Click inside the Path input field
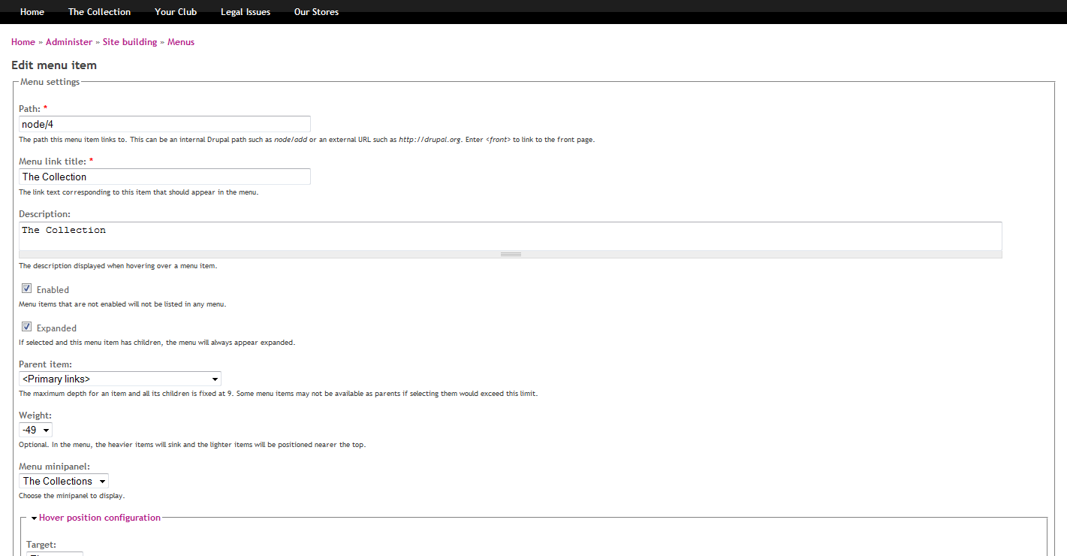The height and width of the screenshot is (556, 1067). click(x=164, y=123)
